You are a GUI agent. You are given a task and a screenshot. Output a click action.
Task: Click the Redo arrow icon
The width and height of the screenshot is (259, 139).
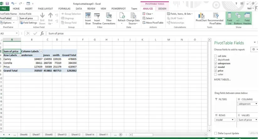[20, 3]
